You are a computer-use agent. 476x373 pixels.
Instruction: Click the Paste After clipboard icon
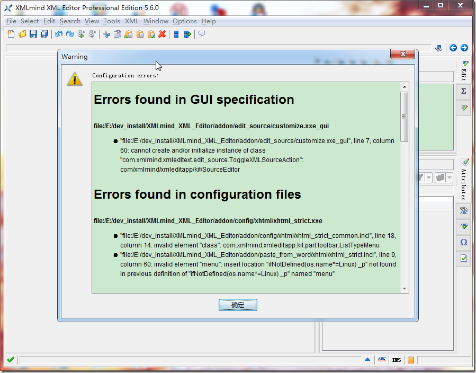tap(151, 34)
